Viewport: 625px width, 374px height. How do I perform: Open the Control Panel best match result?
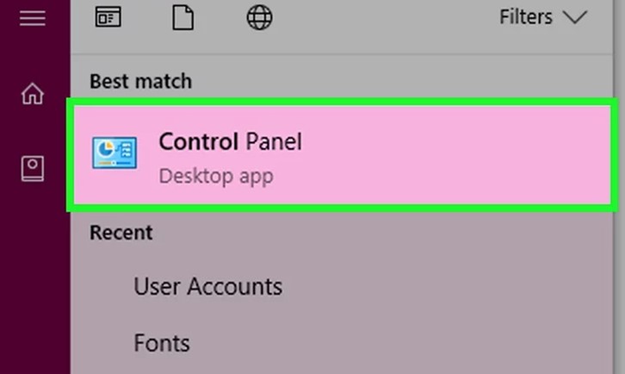tap(342, 155)
